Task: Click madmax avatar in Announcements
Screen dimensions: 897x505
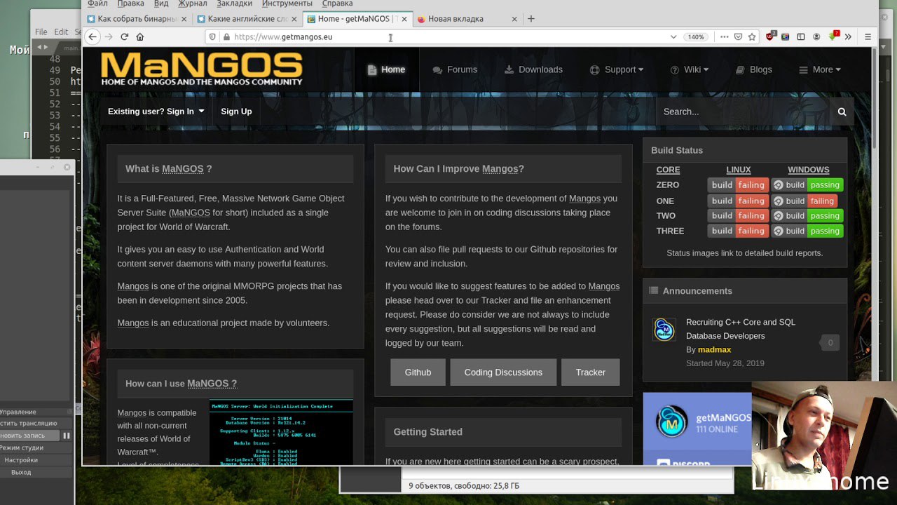Action: 664,330
